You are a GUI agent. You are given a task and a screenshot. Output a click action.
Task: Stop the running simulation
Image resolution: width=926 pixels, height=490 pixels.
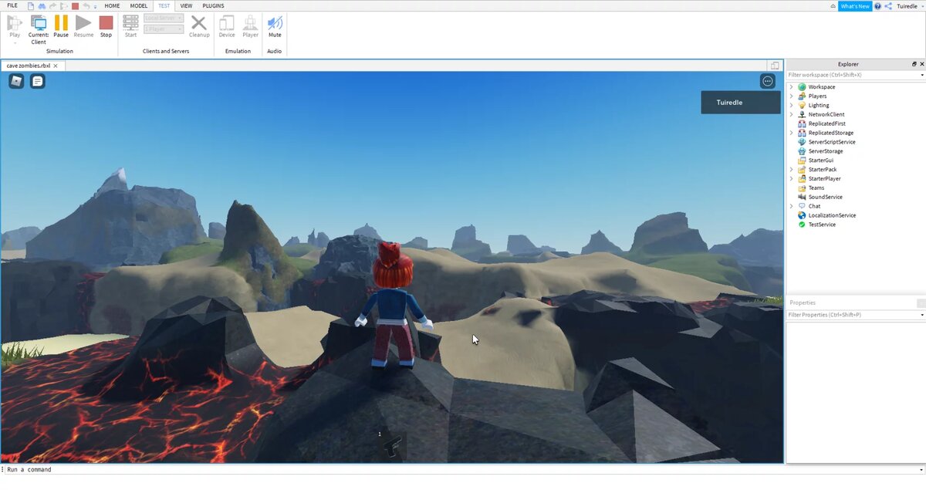(x=106, y=26)
